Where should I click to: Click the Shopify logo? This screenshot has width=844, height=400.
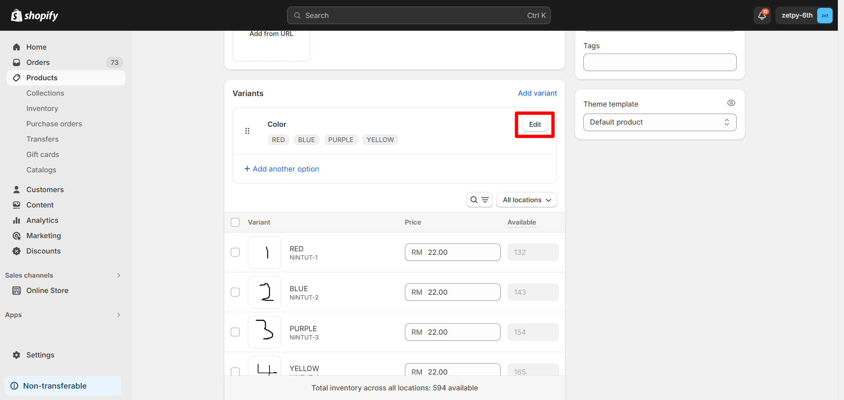click(35, 15)
